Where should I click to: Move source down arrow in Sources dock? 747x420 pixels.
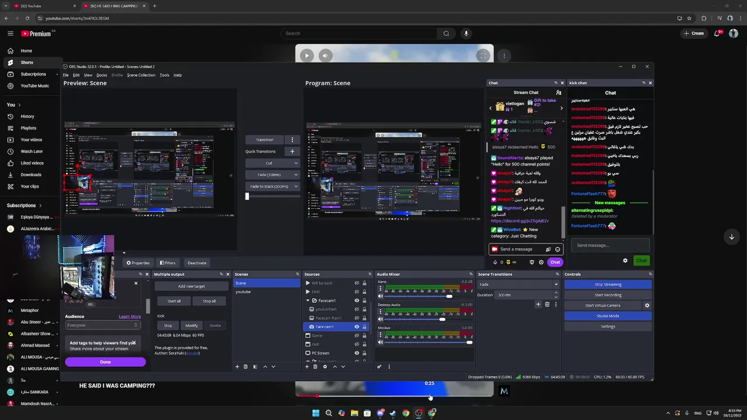click(x=343, y=367)
